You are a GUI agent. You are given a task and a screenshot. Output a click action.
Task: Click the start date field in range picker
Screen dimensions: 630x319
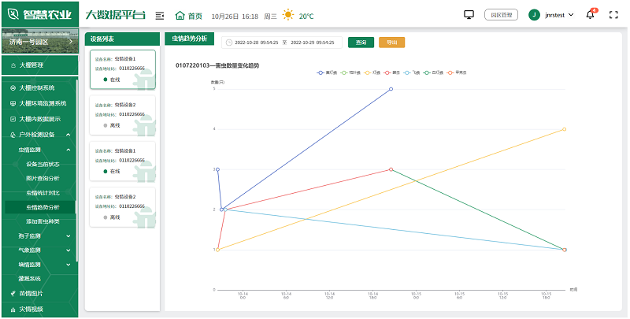tap(252, 43)
